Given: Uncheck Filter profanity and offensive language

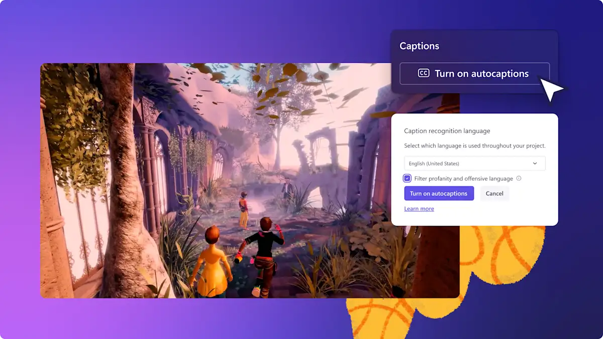Looking at the screenshot, I should pos(407,178).
